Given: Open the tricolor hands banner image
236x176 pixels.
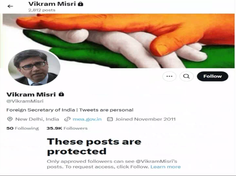Looking at the screenshot, I should click(118, 41).
